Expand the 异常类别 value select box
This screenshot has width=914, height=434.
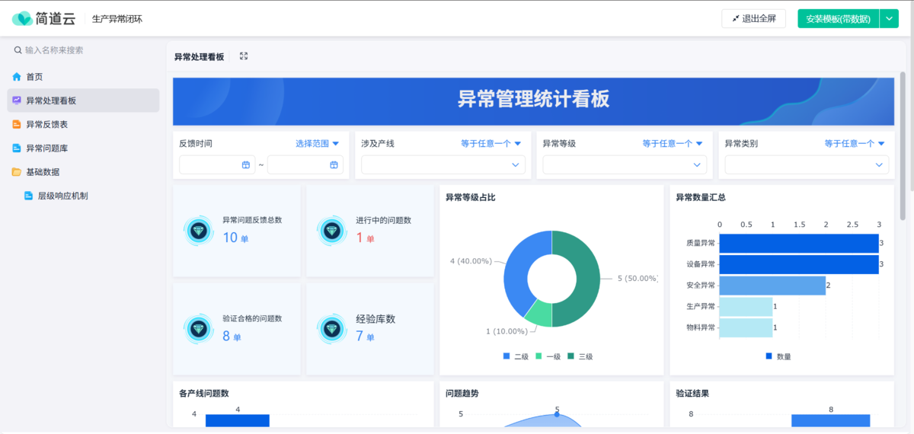click(x=807, y=164)
